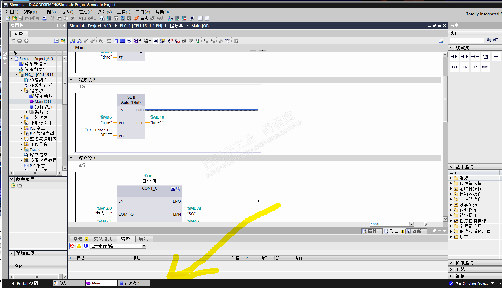This screenshot has height=288, width=502.
Task: Toggle the favorites display in editor toolbar
Action: (163, 41)
